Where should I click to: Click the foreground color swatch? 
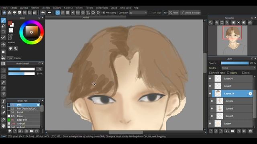click(x=10, y=23)
